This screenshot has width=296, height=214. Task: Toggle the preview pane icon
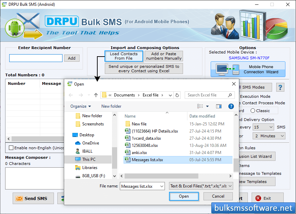[x=219, y=106]
